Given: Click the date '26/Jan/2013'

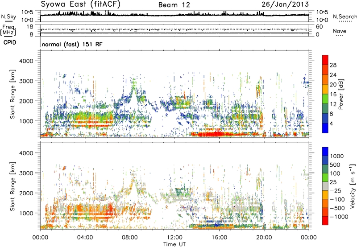Looking at the screenshot, I should click(x=285, y=4).
